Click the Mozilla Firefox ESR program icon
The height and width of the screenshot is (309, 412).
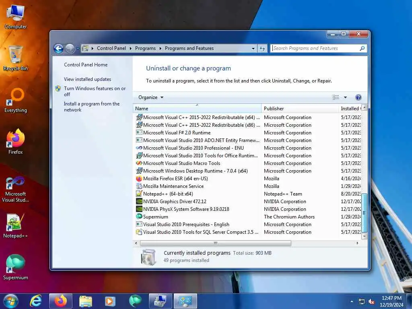pos(139,179)
